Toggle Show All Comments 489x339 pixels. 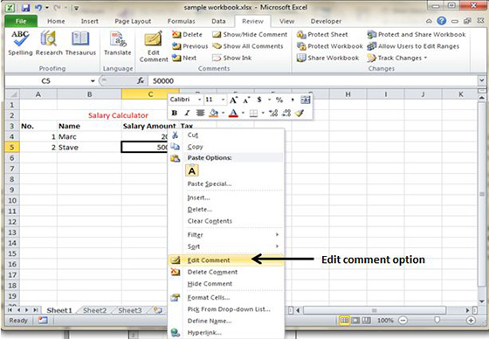click(248, 46)
